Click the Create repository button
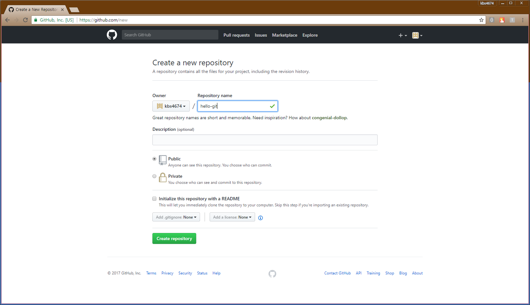 click(x=174, y=238)
